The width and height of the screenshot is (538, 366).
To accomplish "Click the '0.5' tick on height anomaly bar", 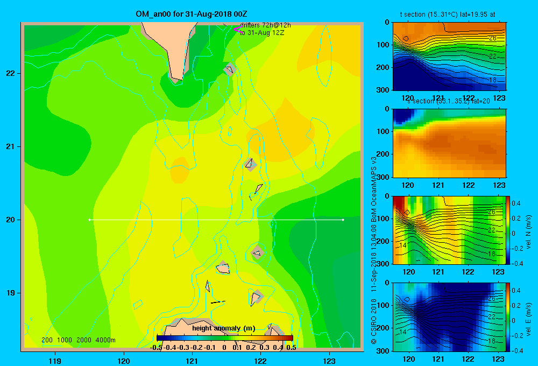I will (x=291, y=348).
